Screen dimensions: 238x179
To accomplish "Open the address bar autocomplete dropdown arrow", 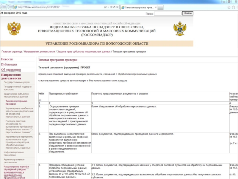I will [108, 7].
